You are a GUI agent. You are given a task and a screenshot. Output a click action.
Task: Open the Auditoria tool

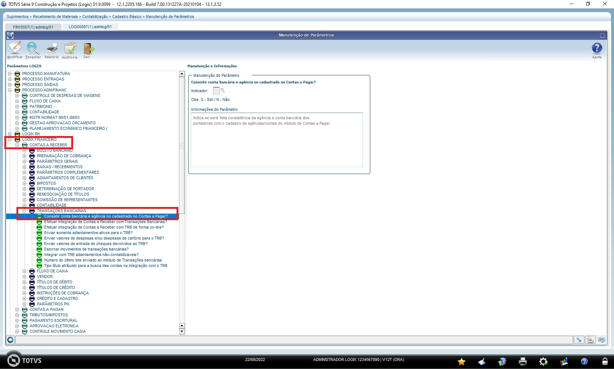69,49
